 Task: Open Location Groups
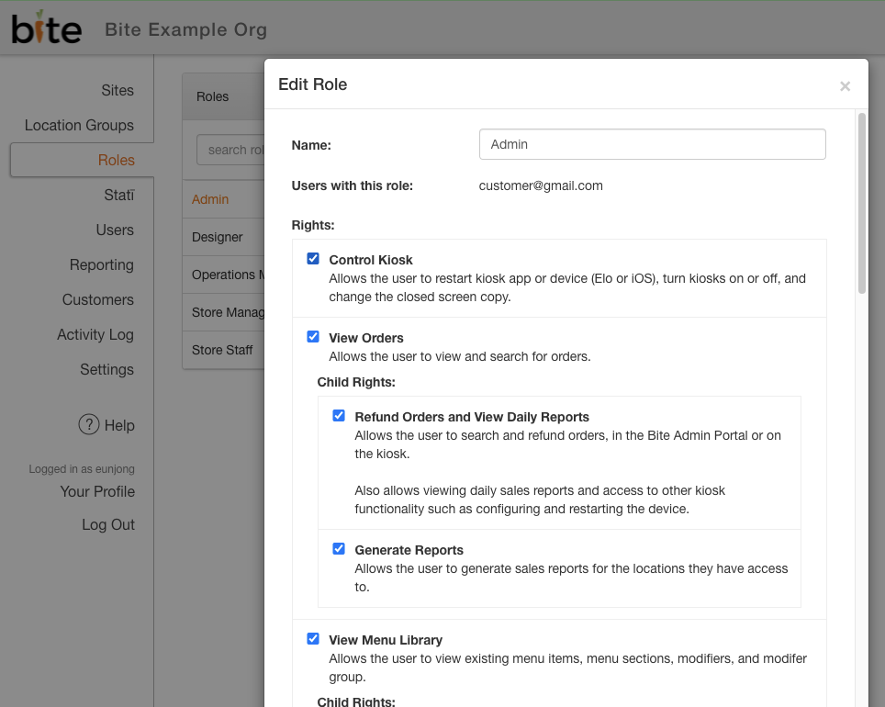[79, 125]
